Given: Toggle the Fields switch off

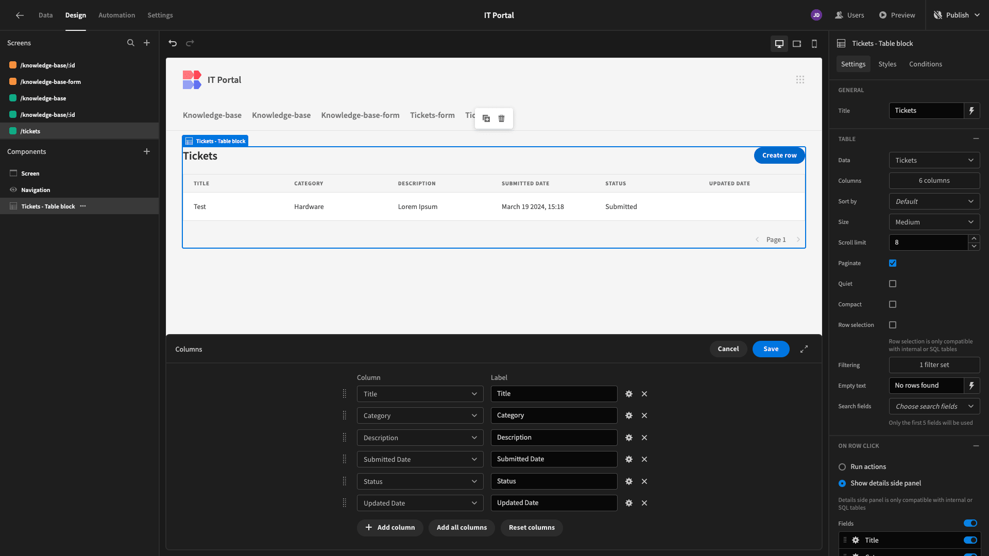Looking at the screenshot, I should tap(970, 524).
